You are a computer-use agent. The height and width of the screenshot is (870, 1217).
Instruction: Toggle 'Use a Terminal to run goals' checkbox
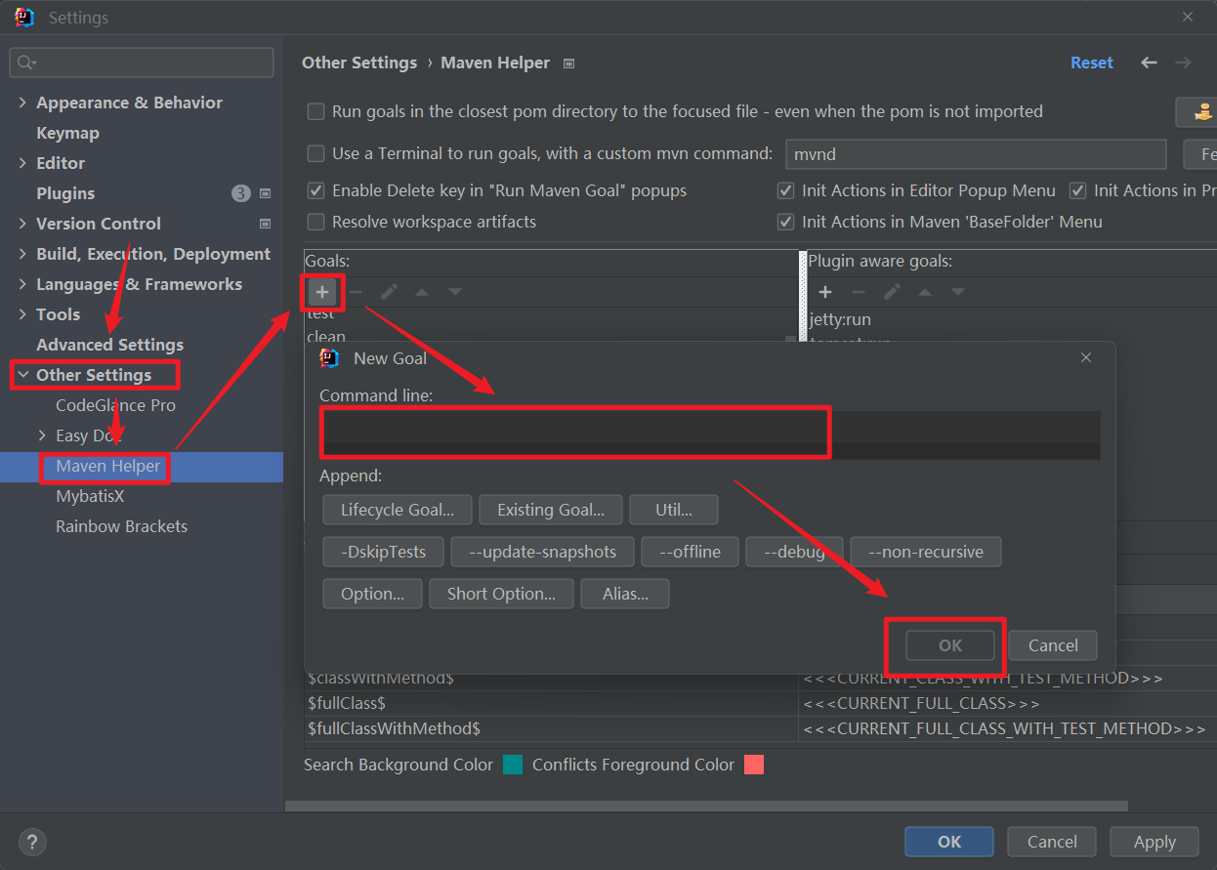(316, 153)
